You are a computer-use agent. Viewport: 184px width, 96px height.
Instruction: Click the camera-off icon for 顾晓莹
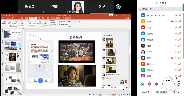pos(180,40)
